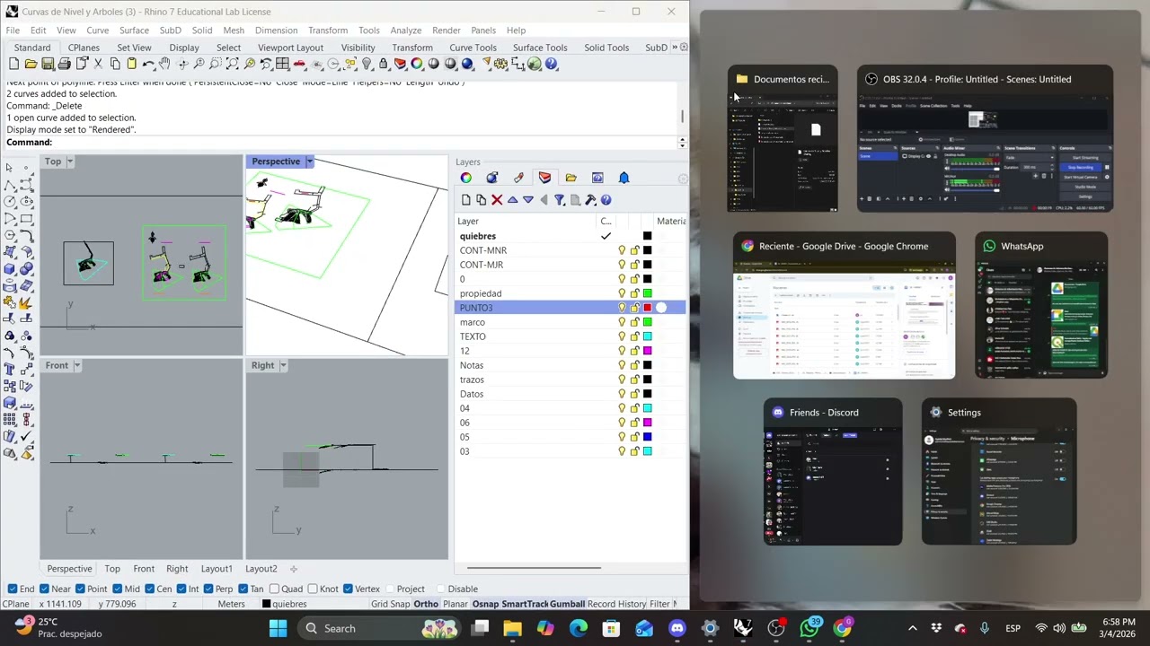Image resolution: width=1150 pixels, height=646 pixels.
Task: Enable the Knot osnap checkbox
Action: point(312,589)
